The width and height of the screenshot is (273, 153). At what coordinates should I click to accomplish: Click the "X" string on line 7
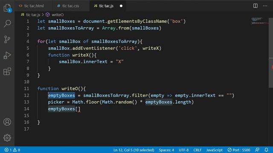pos(119,62)
